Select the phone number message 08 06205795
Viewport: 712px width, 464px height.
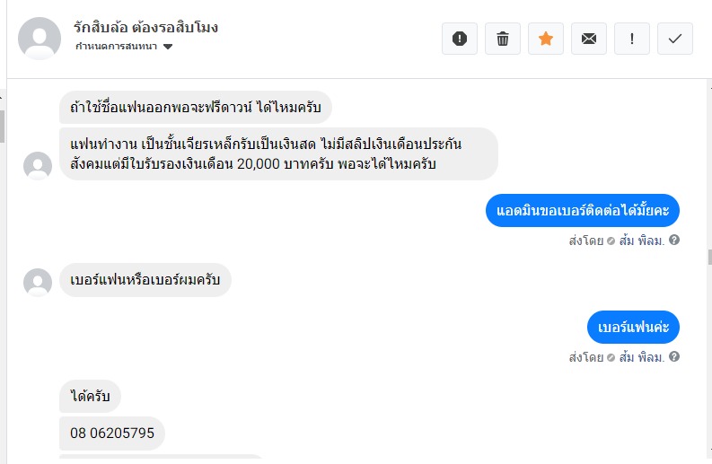pyautogui.click(x=112, y=433)
